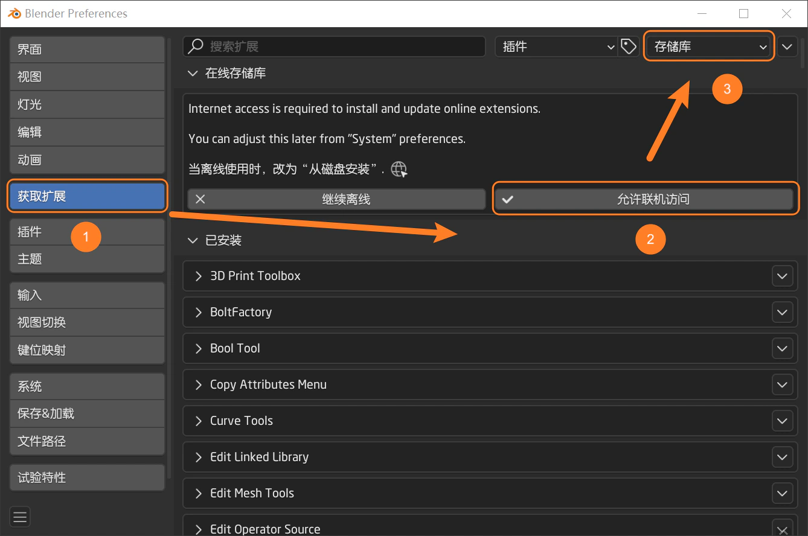Open the 界面 preferences tab

point(87,49)
